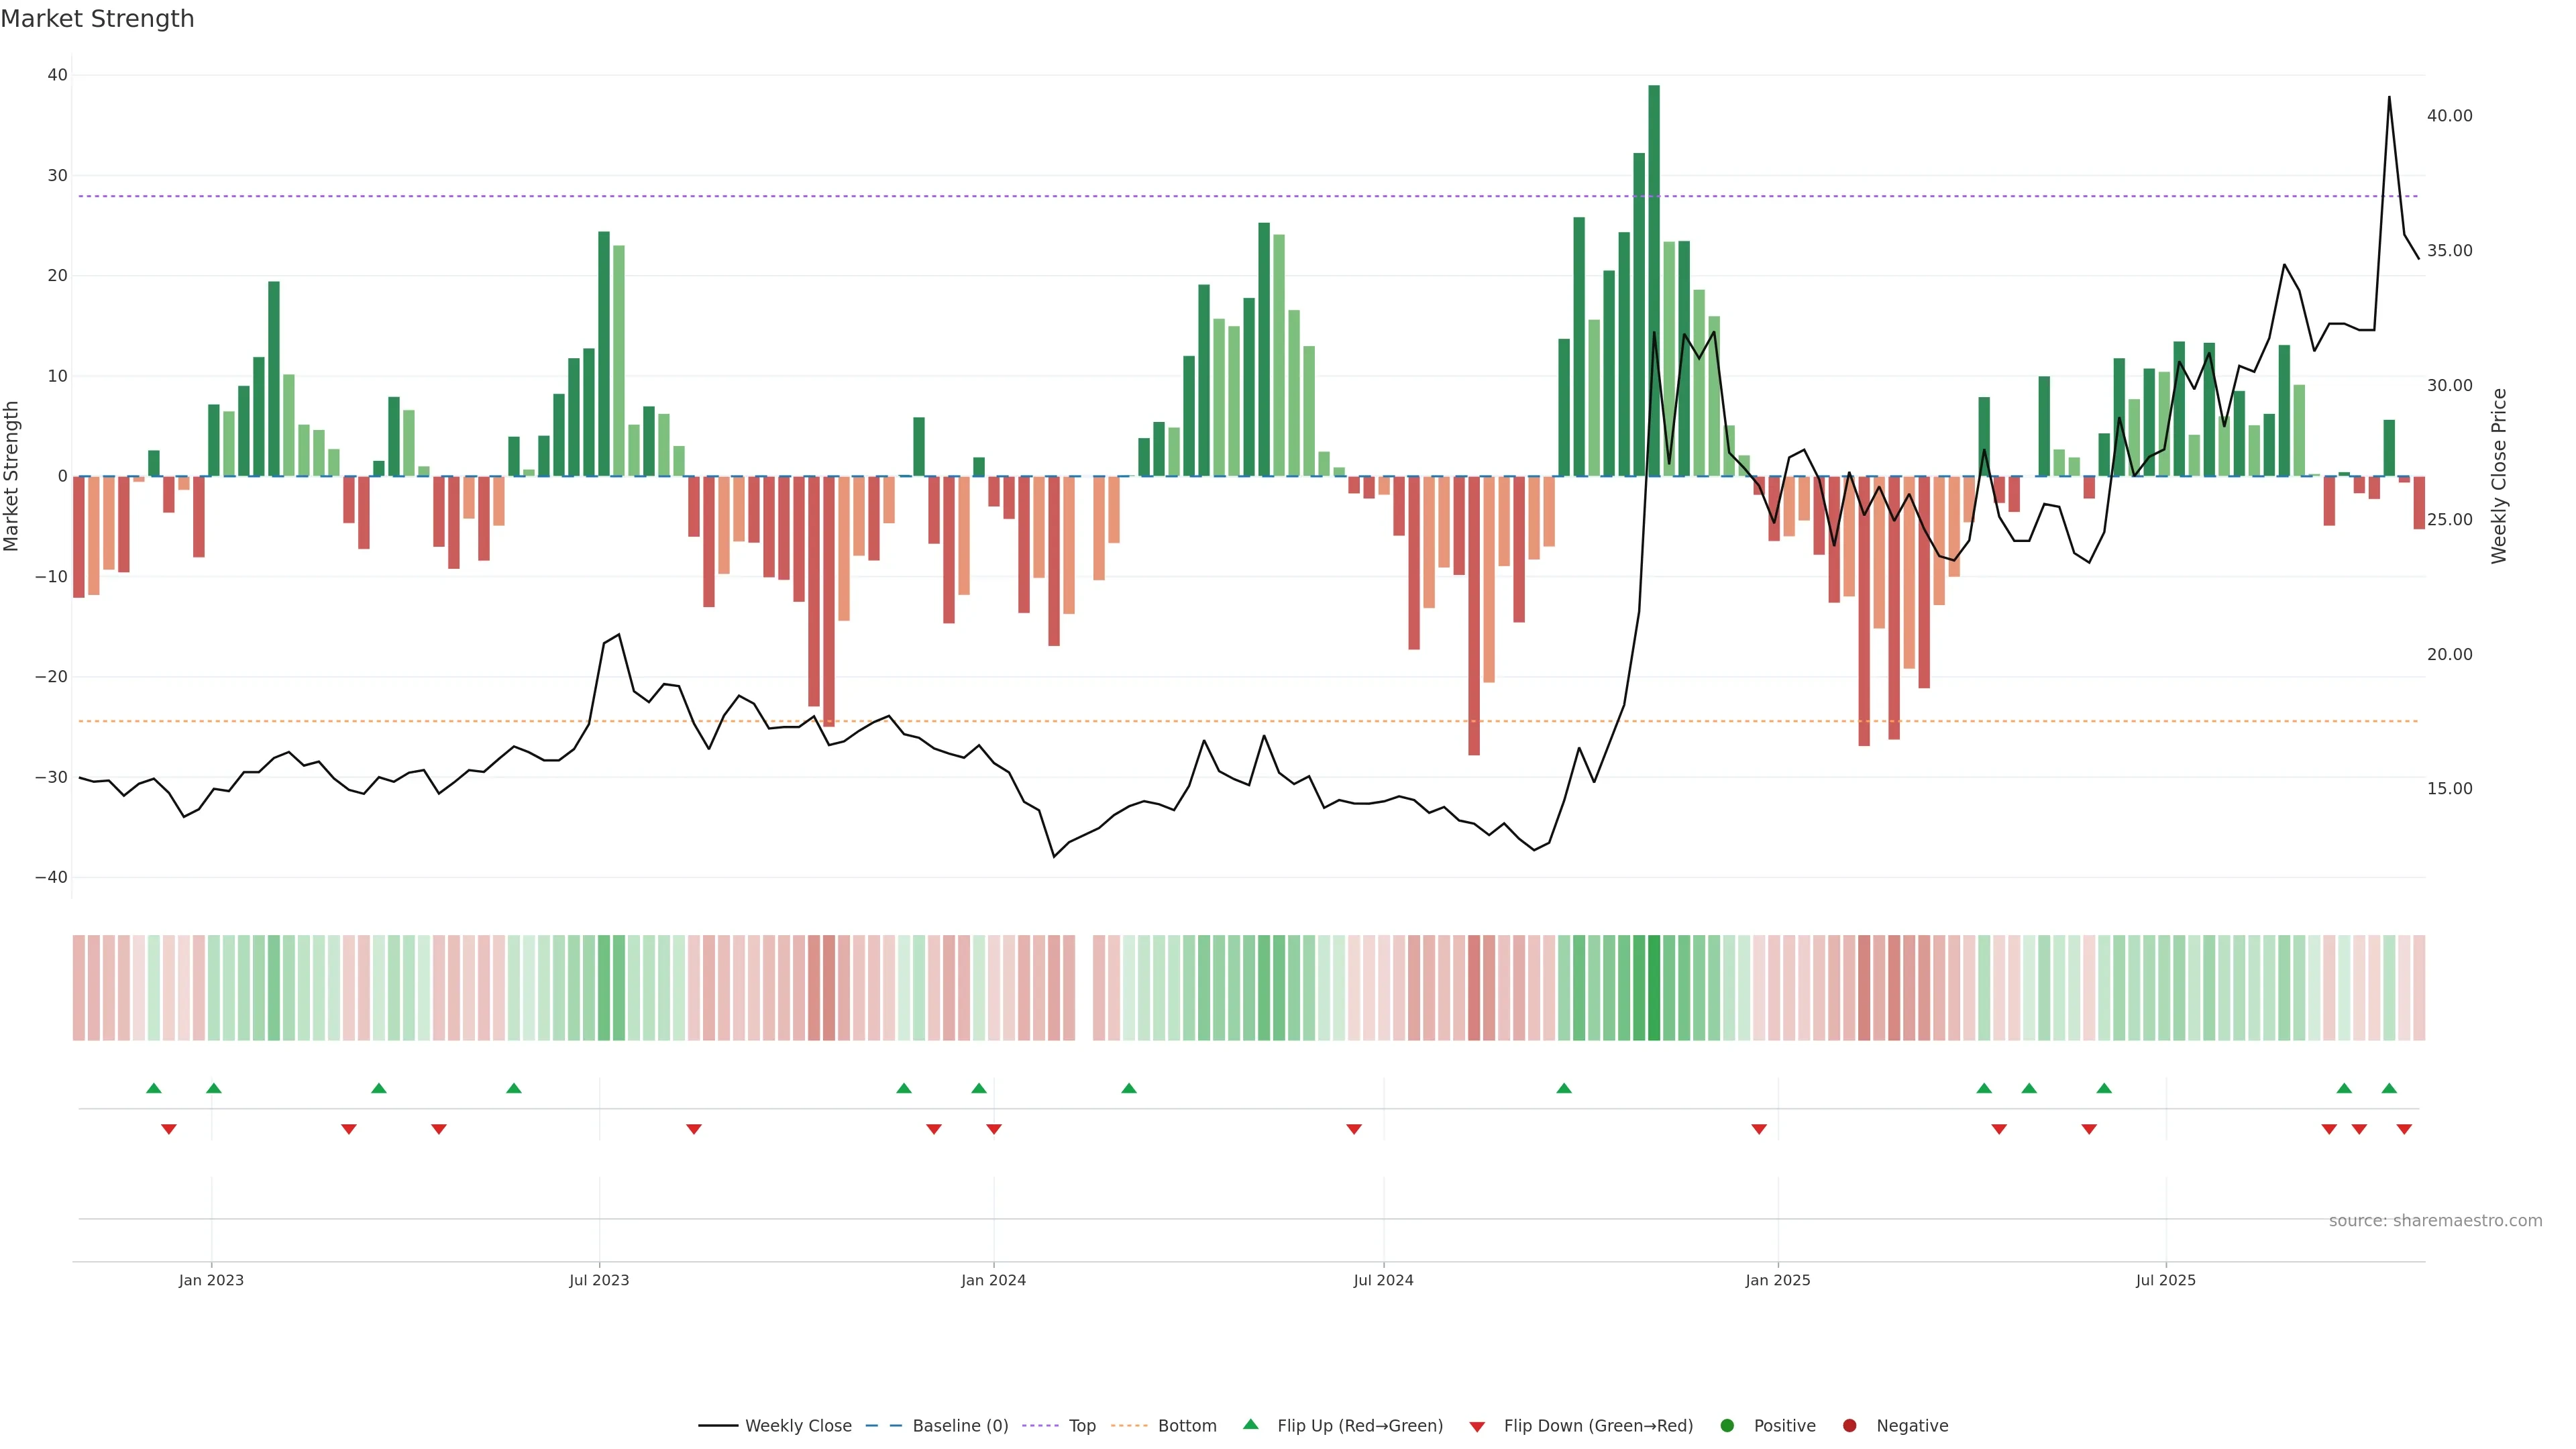
Task: Click the last red flip-down triangle marker
Action: click(x=2404, y=1129)
